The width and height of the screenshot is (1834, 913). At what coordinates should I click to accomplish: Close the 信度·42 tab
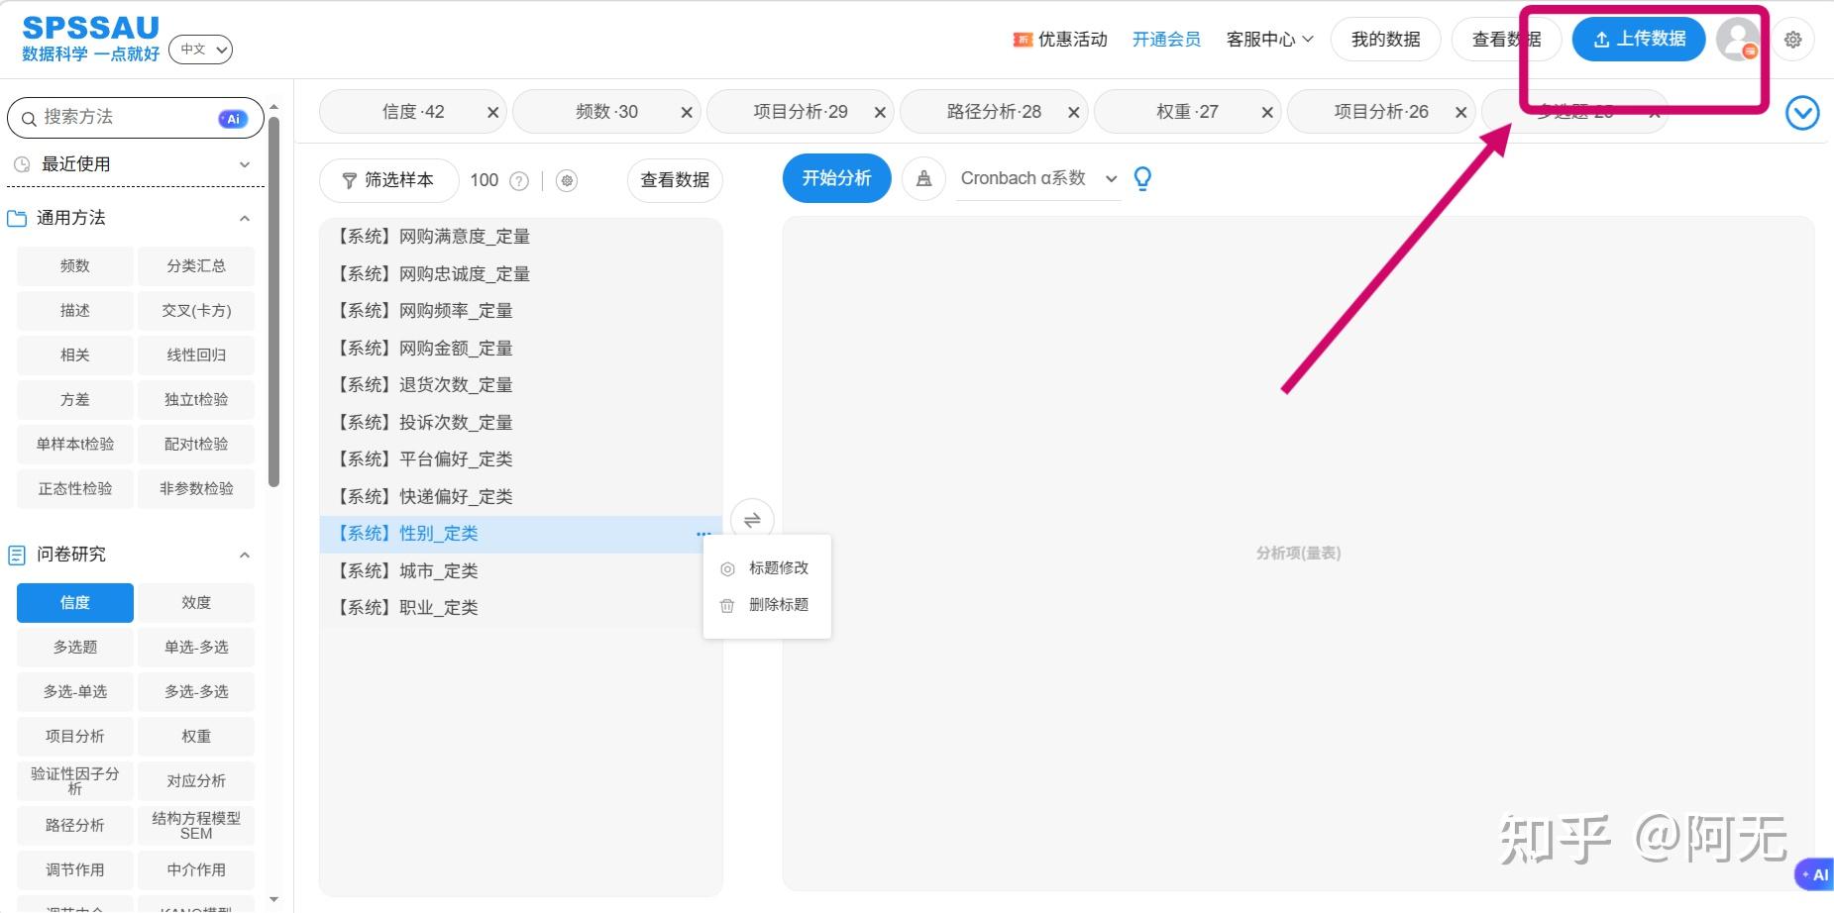pos(492,113)
